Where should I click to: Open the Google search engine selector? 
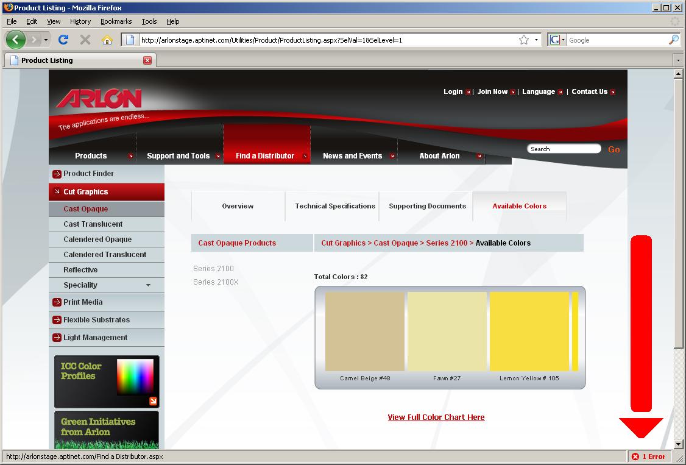[x=557, y=40]
